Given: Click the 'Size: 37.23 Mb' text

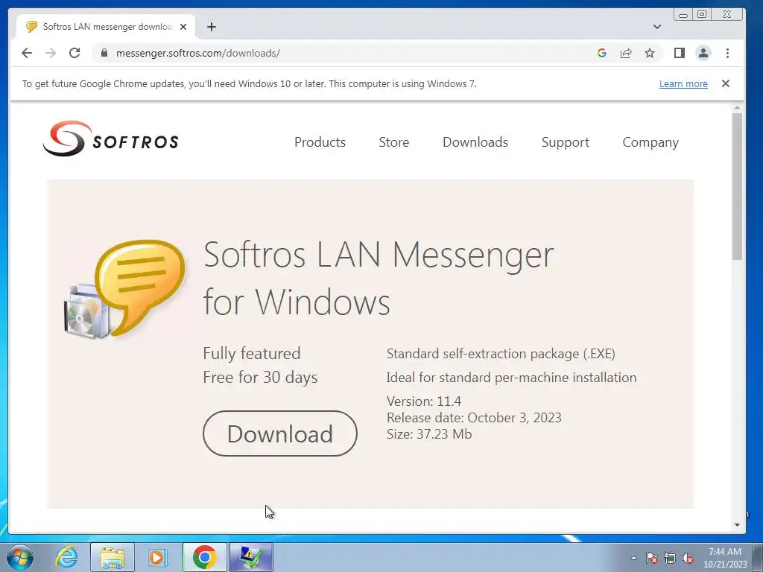Looking at the screenshot, I should point(429,434).
